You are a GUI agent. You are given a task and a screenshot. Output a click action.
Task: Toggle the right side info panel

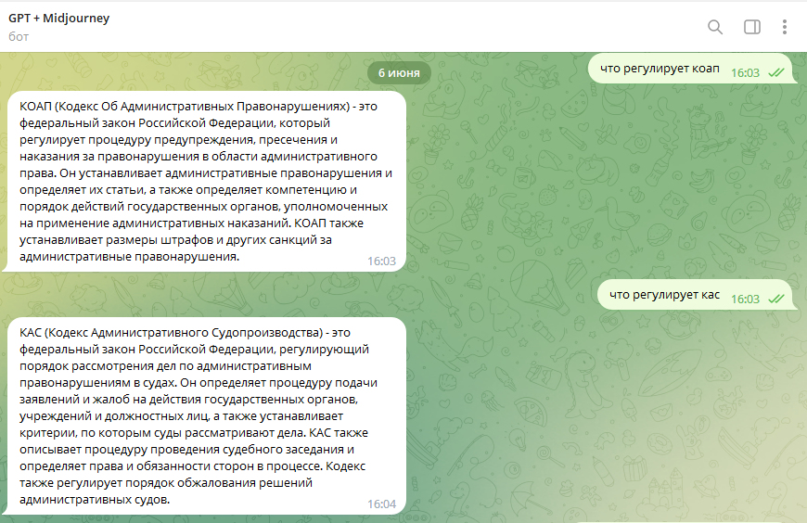click(x=752, y=27)
